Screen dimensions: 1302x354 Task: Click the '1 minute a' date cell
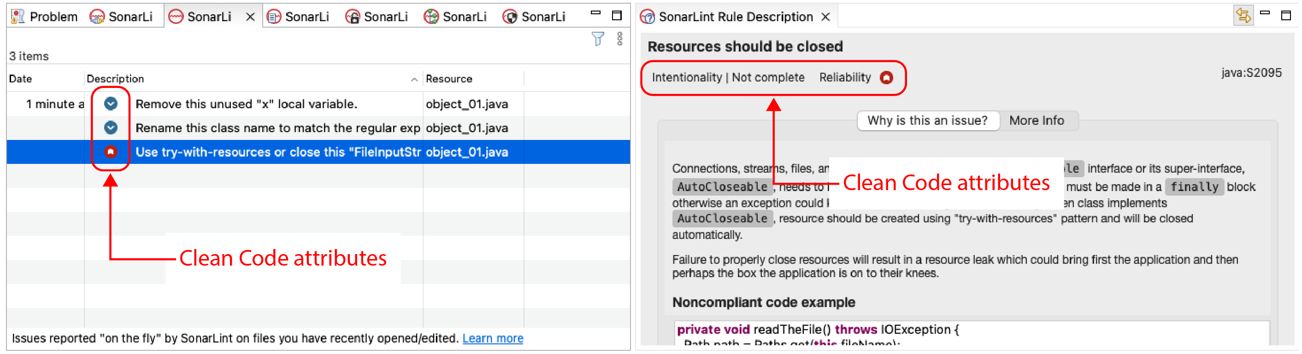54,104
